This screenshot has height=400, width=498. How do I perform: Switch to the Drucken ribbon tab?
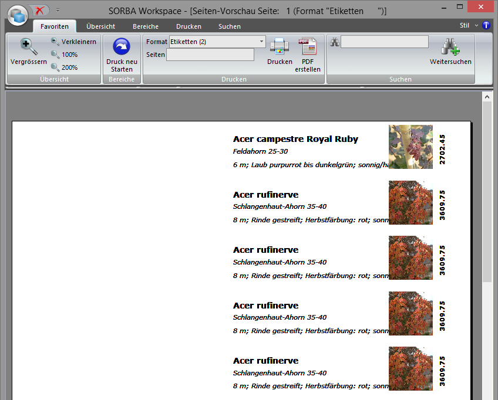[x=189, y=26]
